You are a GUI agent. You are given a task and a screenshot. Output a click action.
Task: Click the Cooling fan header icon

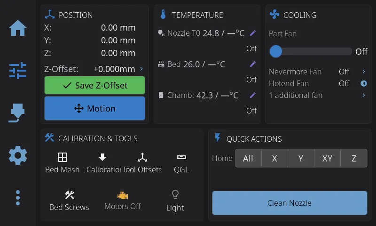pos(274,15)
